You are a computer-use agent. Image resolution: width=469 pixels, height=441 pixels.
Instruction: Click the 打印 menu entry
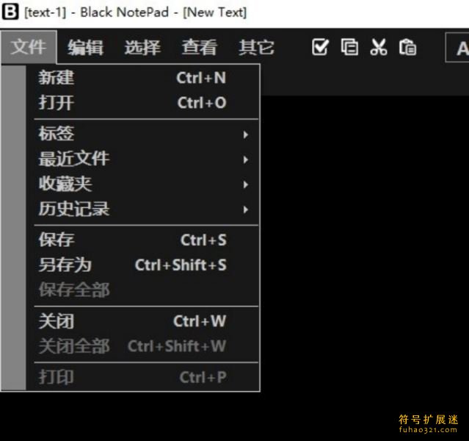pos(143,377)
